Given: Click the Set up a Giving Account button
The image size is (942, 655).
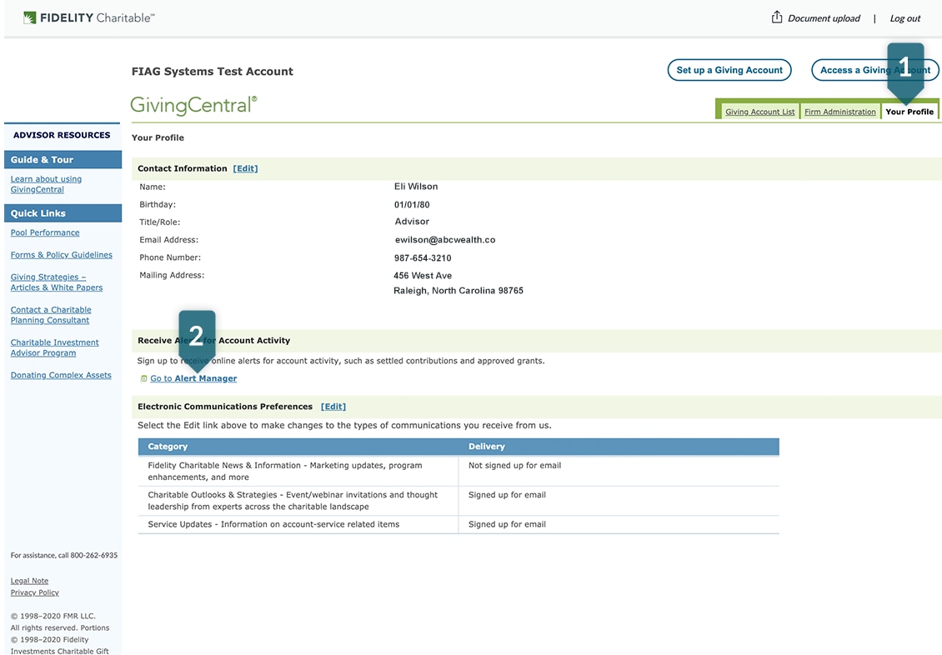Looking at the screenshot, I should (x=729, y=70).
